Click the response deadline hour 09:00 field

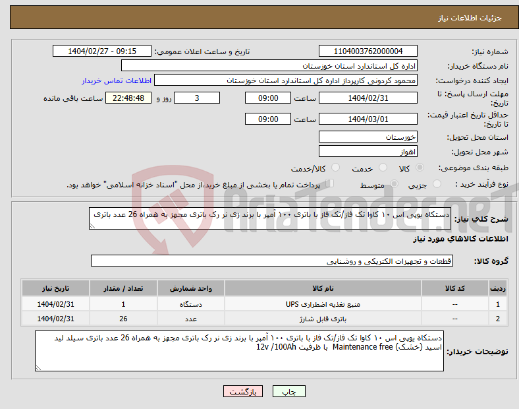tap(268, 98)
